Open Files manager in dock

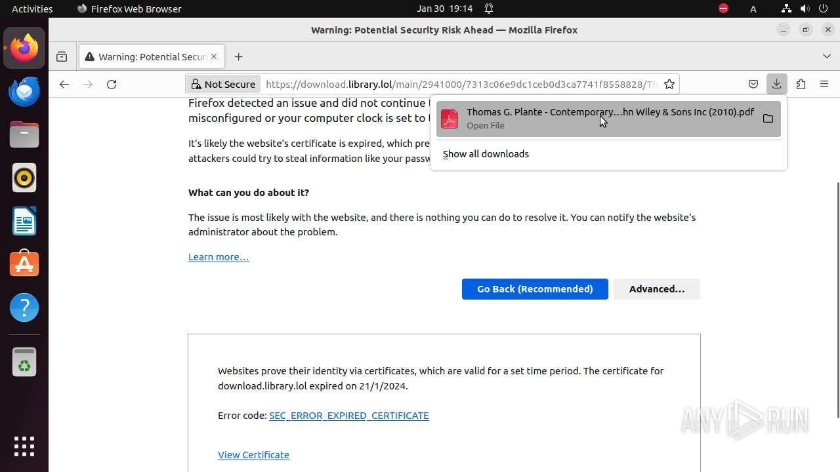24,134
